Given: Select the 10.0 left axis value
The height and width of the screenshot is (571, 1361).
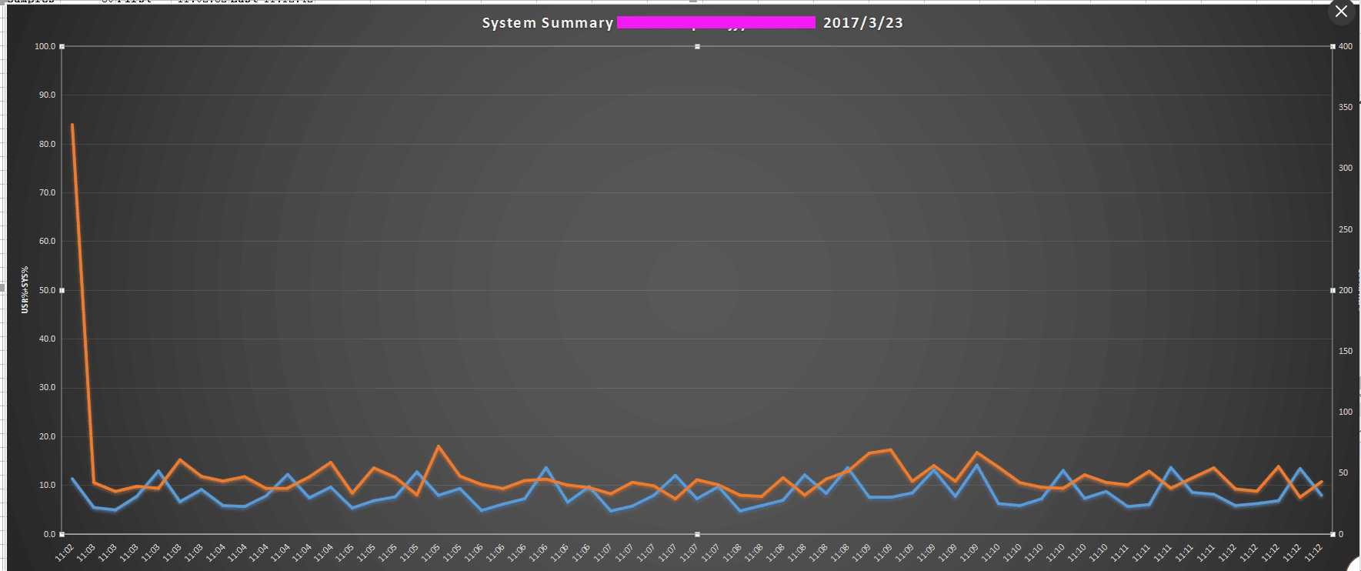Looking at the screenshot, I should coord(48,485).
